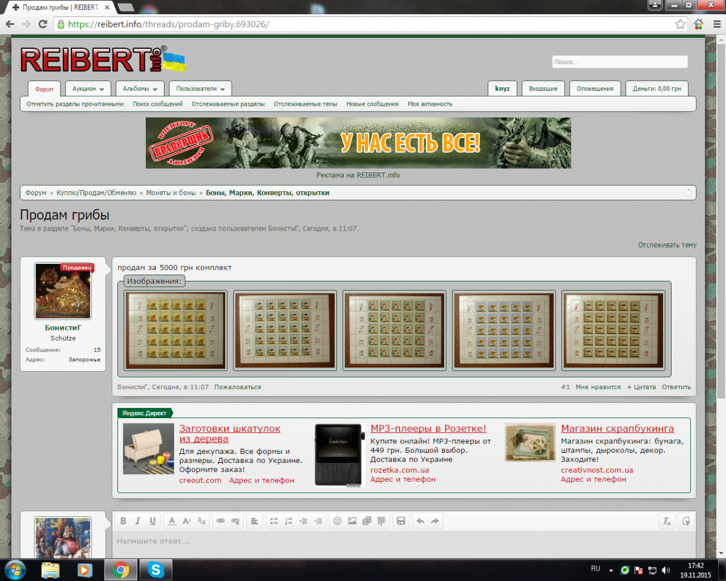Open the Chrome main menu
Viewport: 726px width, 581px height.
tap(716, 24)
